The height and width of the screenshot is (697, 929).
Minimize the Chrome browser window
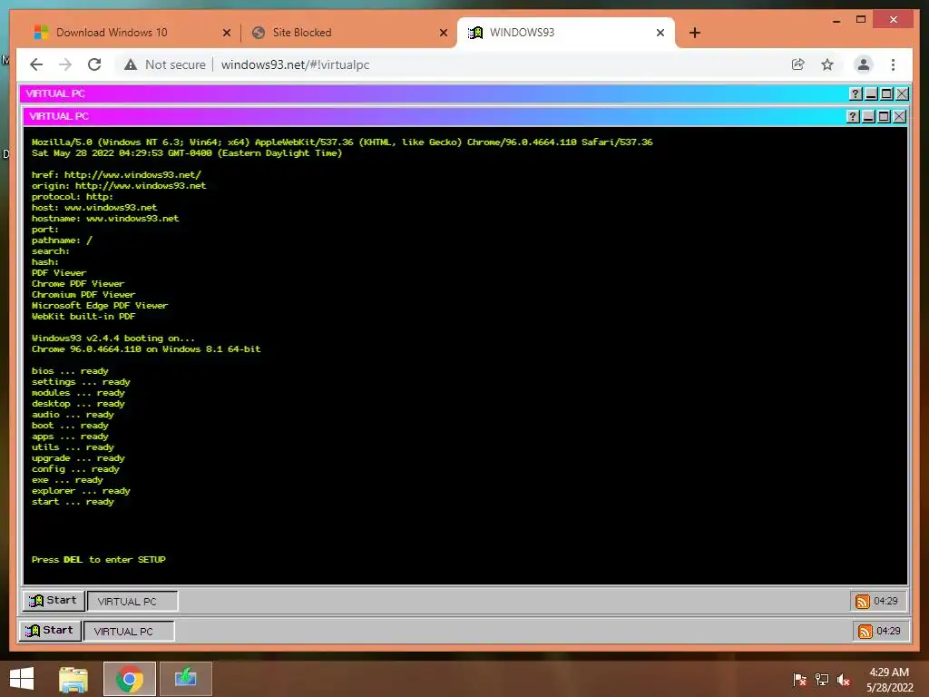pyautogui.click(x=836, y=20)
